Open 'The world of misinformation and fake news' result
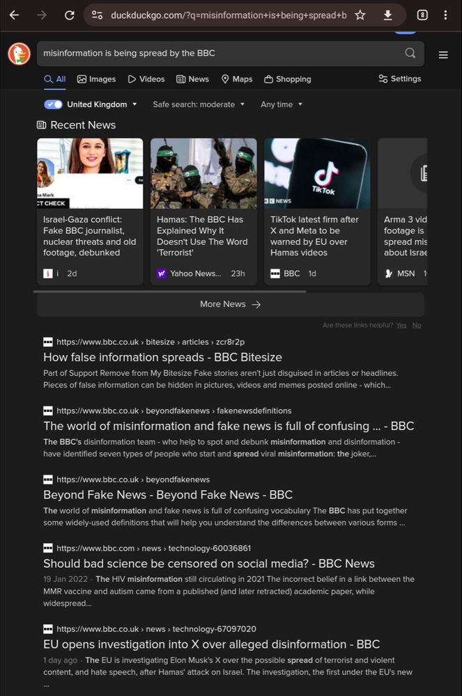This screenshot has height=696, width=462. click(229, 426)
